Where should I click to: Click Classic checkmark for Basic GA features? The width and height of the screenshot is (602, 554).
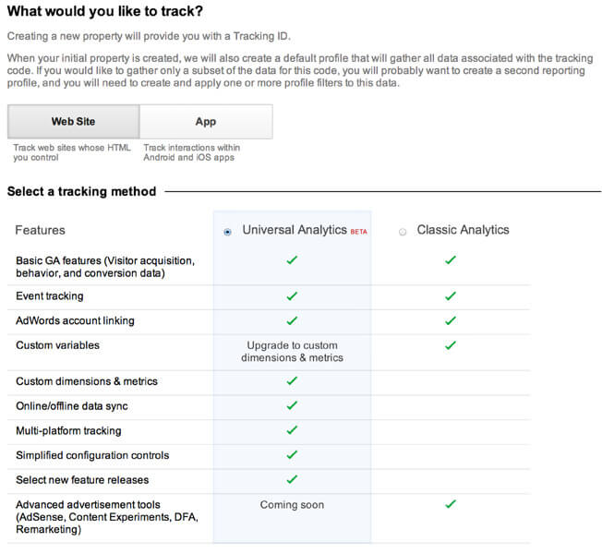coord(451,259)
